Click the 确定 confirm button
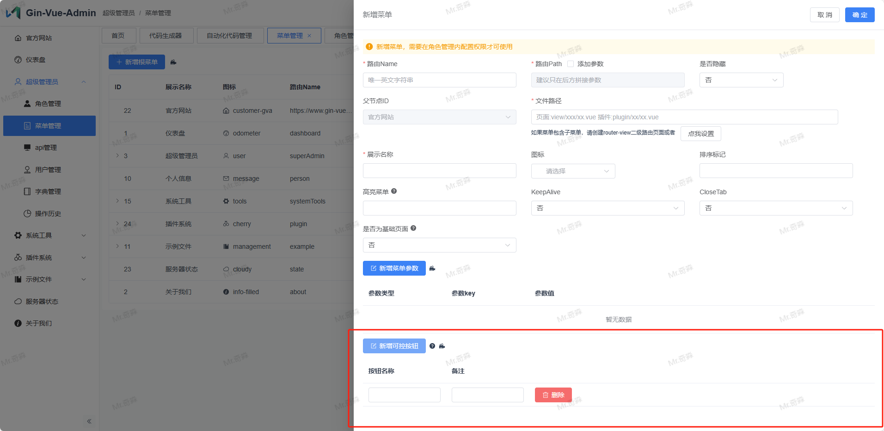Viewport: 884px width, 431px height. click(859, 15)
